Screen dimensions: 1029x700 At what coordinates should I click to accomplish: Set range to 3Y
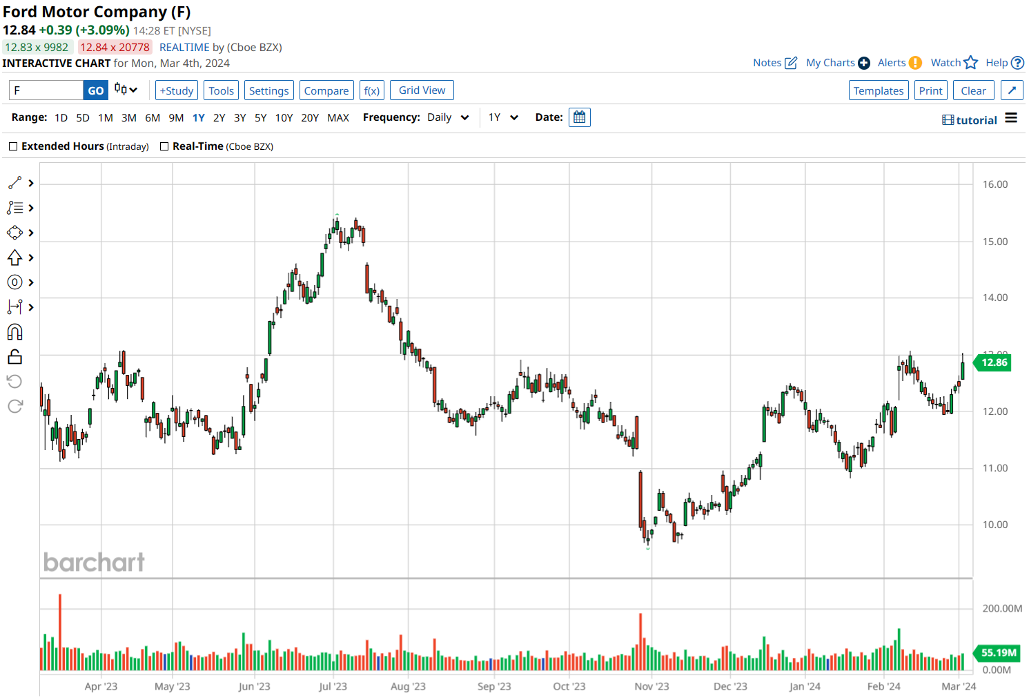coord(240,118)
